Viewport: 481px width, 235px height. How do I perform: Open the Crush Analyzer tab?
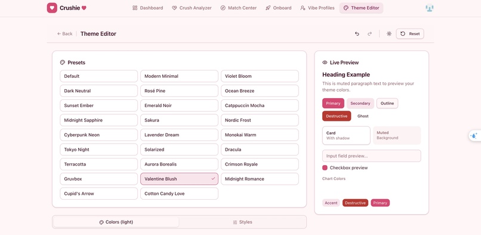[x=192, y=8]
